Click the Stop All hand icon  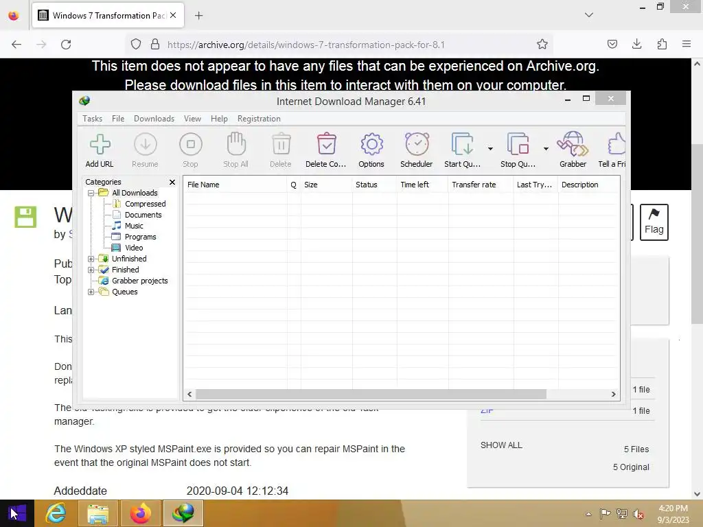click(236, 150)
